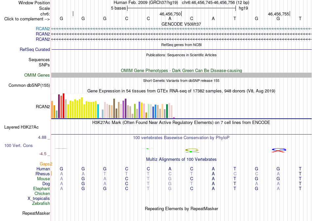Click the dark green bar in GTEx chart
This screenshot has height=221, width=312.
click(x=167, y=111)
